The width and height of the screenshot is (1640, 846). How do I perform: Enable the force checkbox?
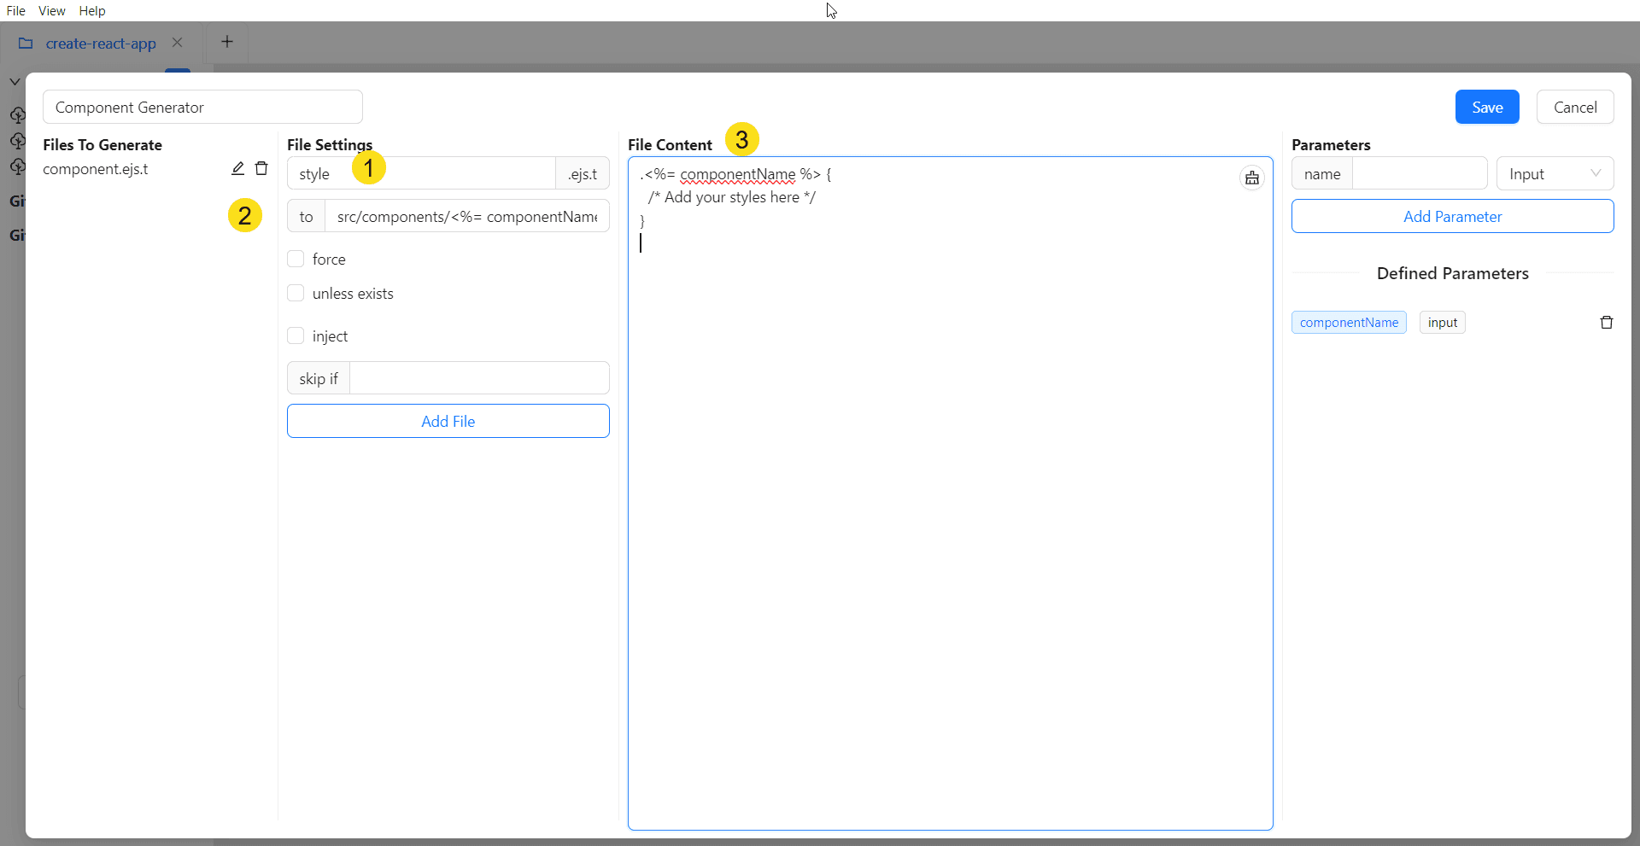[x=296, y=258]
